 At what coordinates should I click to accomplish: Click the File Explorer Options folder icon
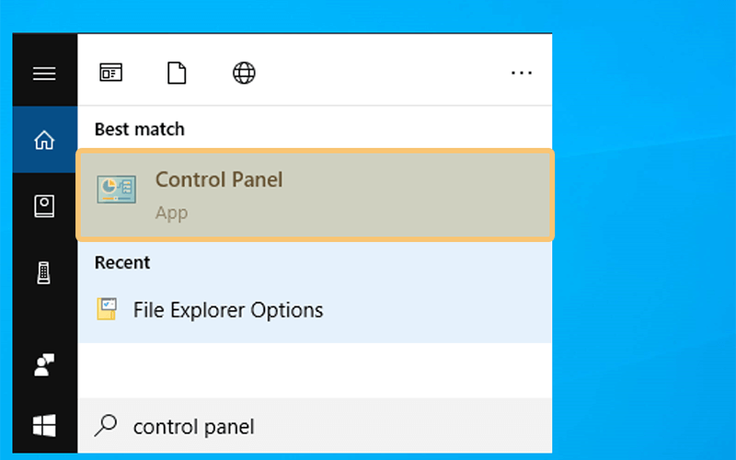[x=107, y=309]
